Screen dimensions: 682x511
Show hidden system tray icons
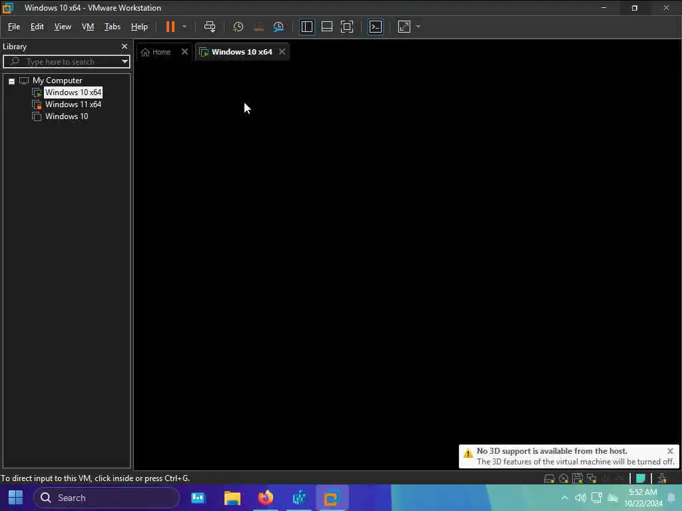tap(565, 498)
